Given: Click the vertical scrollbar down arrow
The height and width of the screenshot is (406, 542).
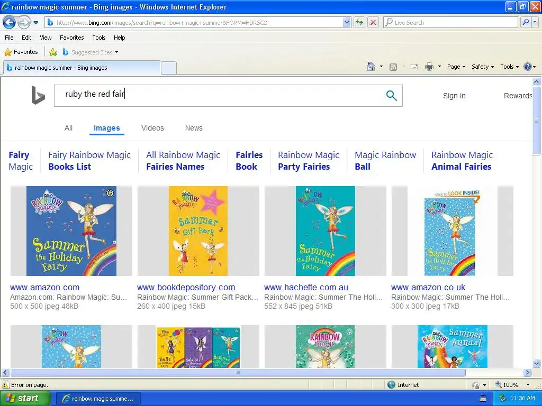Looking at the screenshot, I should click(537, 363).
